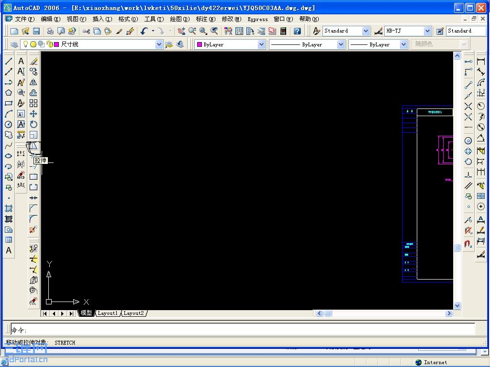The image size is (490, 367).
Task: Switch to the Layout2 tab
Action: click(134, 313)
